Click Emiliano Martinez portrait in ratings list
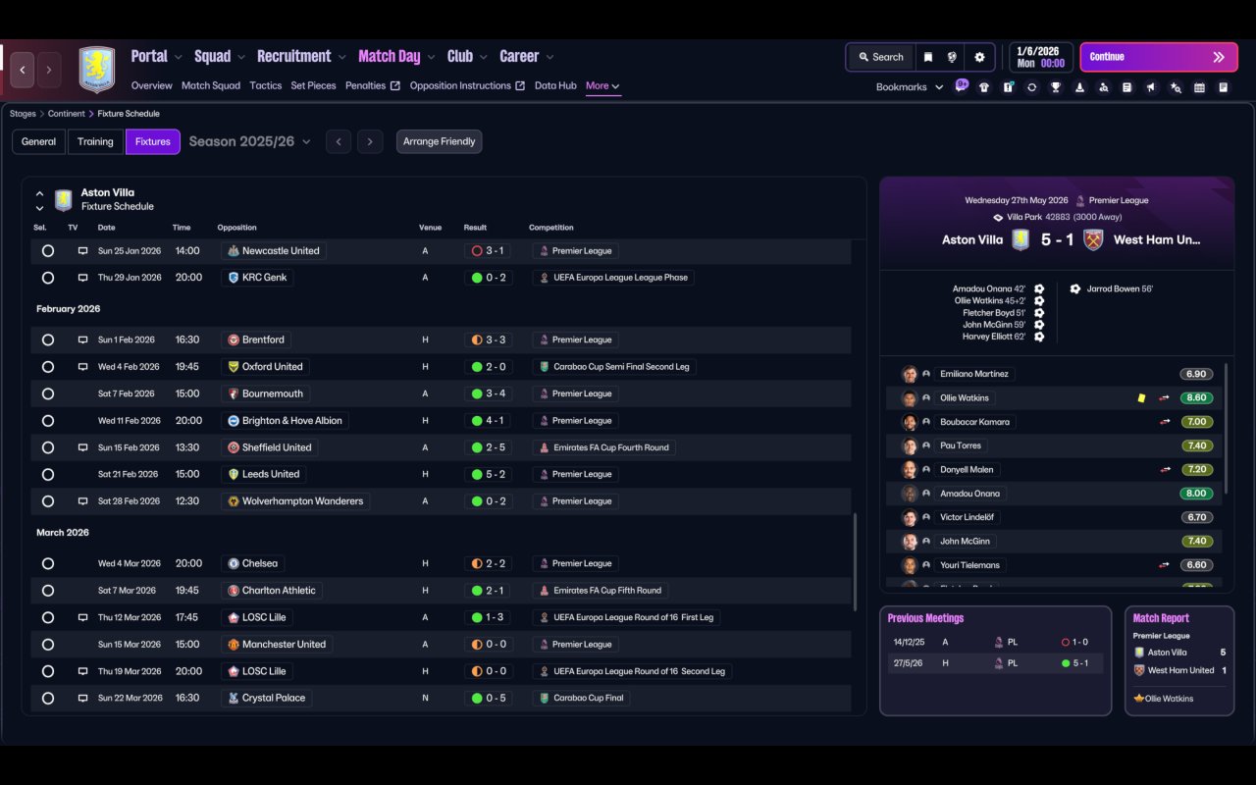Image resolution: width=1256 pixels, height=785 pixels. 910,374
